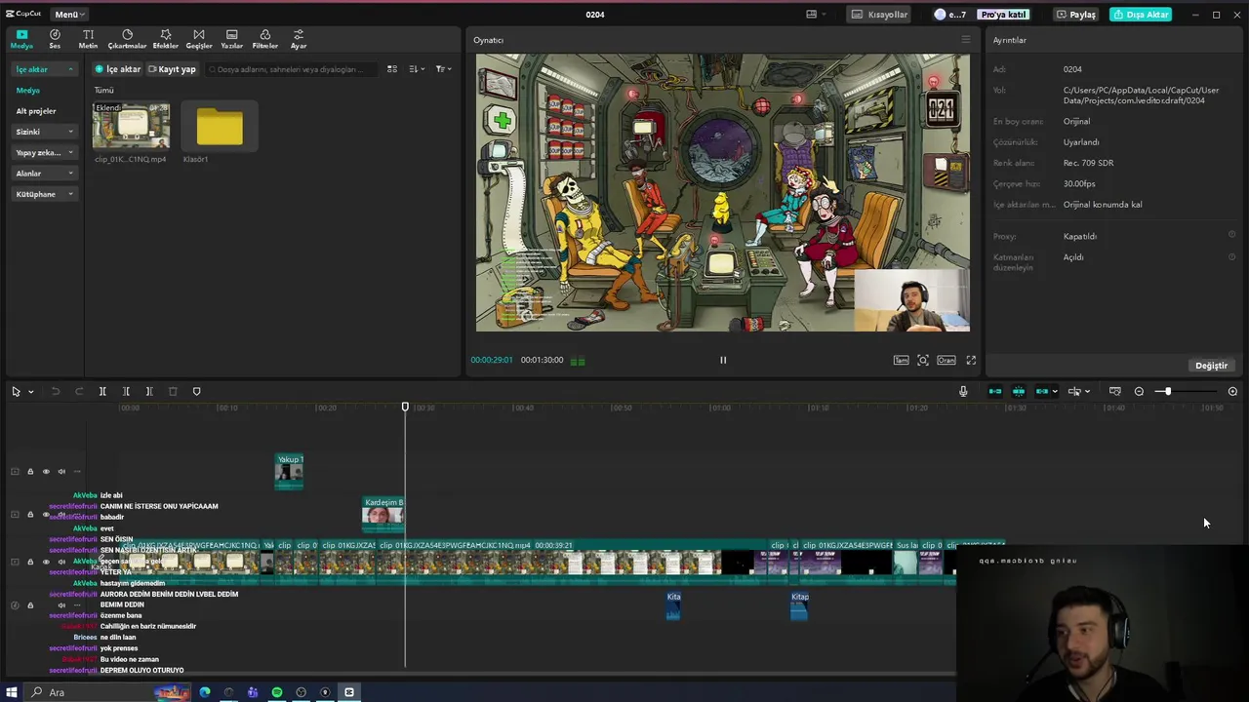Viewport: 1249px width, 702px height.
Task: Add a marker with the shield icon
Action: pos(196,391)
